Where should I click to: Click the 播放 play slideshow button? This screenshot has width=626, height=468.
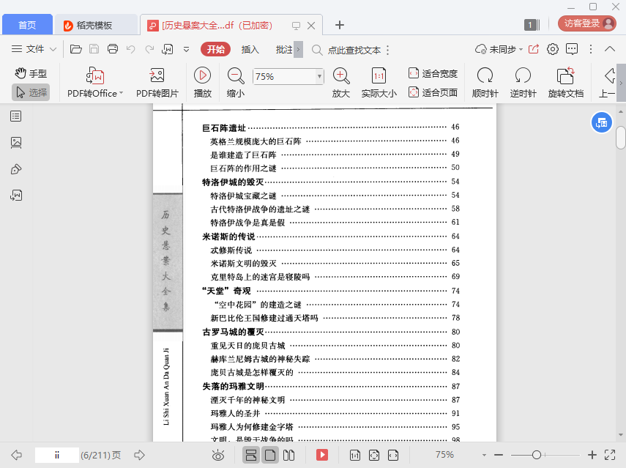click(202, 83)
